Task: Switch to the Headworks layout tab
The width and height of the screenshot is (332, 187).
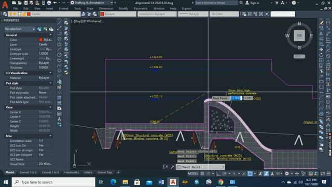Action: pos(72,172)
